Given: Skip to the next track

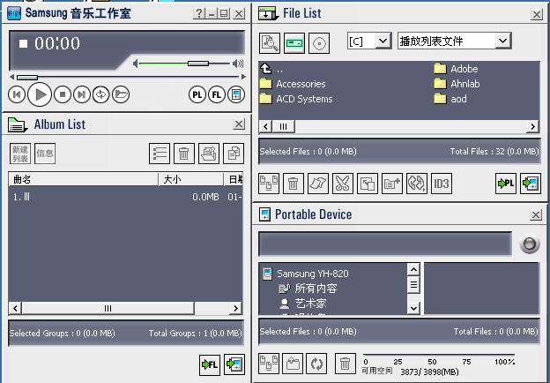Looking at the screenshot, I should click(82, 94).
